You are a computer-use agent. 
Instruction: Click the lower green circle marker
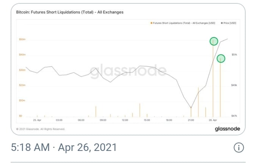pyautogui.click(x=221, y=58)
